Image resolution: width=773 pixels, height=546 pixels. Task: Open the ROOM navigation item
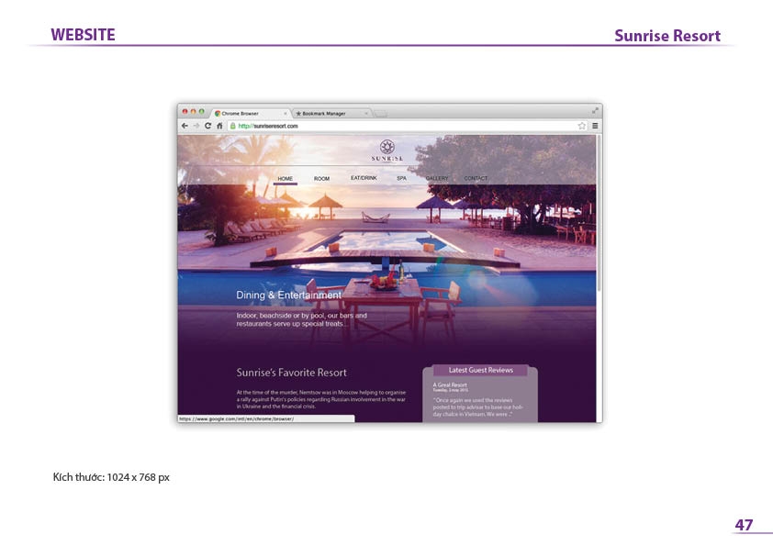[x=321, y=179]
